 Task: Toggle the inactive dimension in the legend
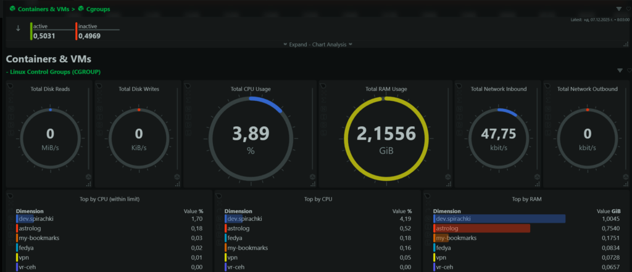pyautogui.click(x=88, y=26)
